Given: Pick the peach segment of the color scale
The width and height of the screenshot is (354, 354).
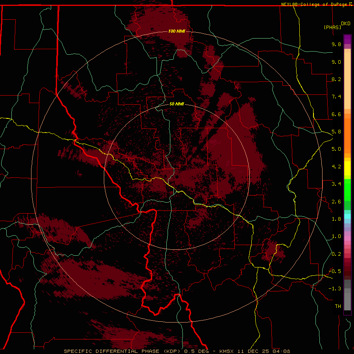Looking at the screenshot, I should point(347,81).
